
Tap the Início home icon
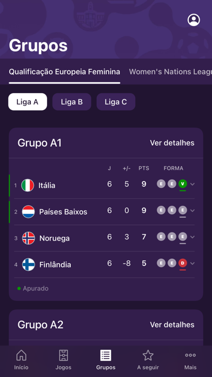tap(21, 355)
